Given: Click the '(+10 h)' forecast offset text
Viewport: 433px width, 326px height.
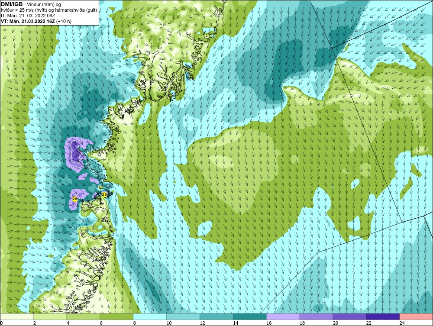Looking at the screenshot, I should [64, 21].
